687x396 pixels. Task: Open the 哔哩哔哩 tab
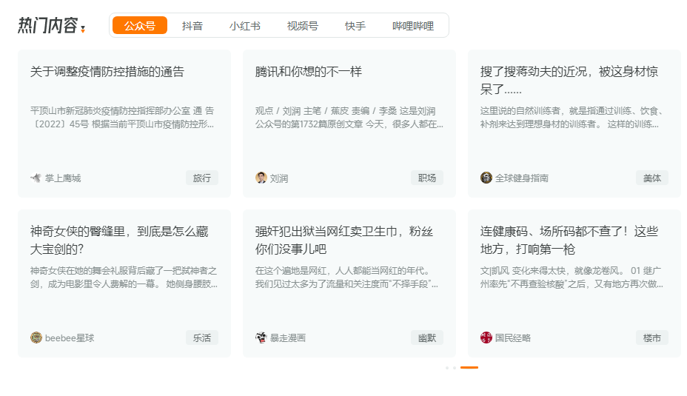tap(413, 26)
